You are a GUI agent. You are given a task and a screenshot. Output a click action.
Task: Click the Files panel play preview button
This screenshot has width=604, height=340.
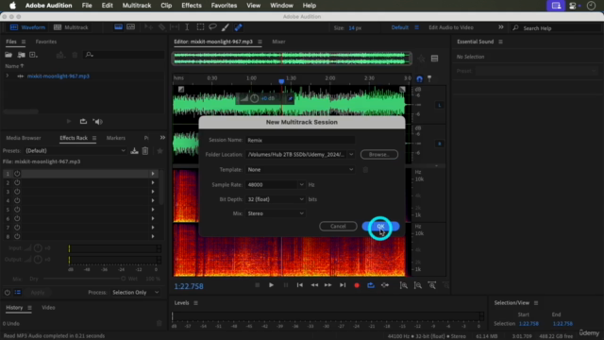[69, 122]
